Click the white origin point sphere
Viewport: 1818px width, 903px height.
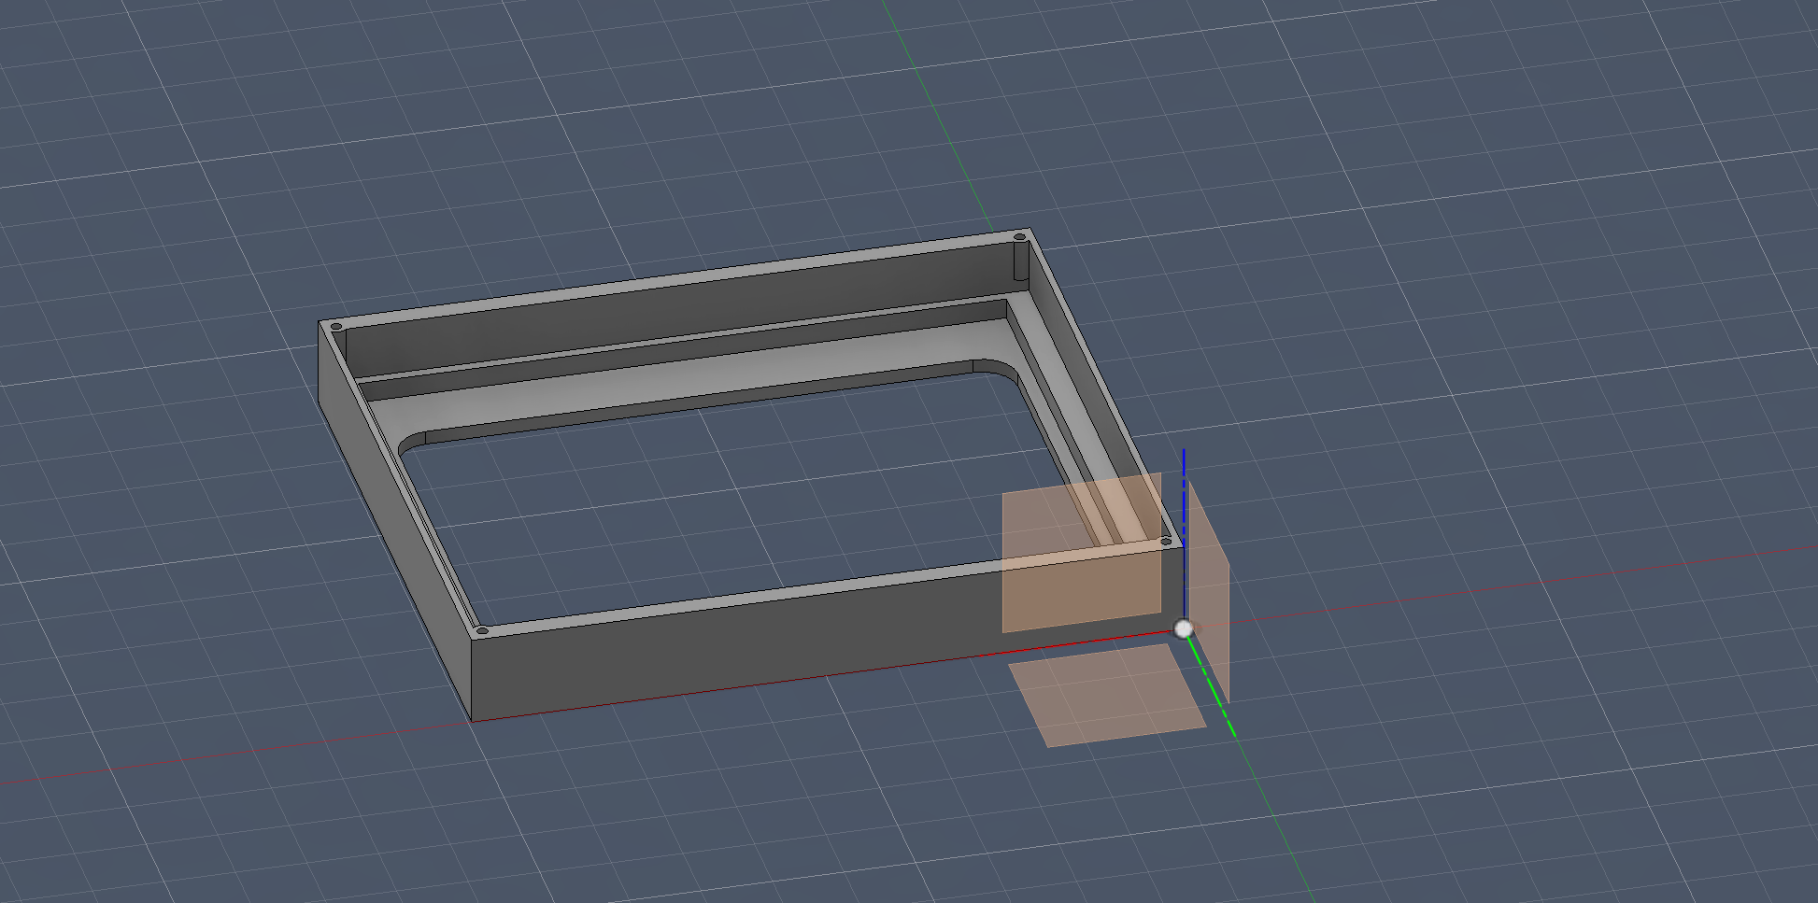pyautogui.click(x=1184, y=629)
